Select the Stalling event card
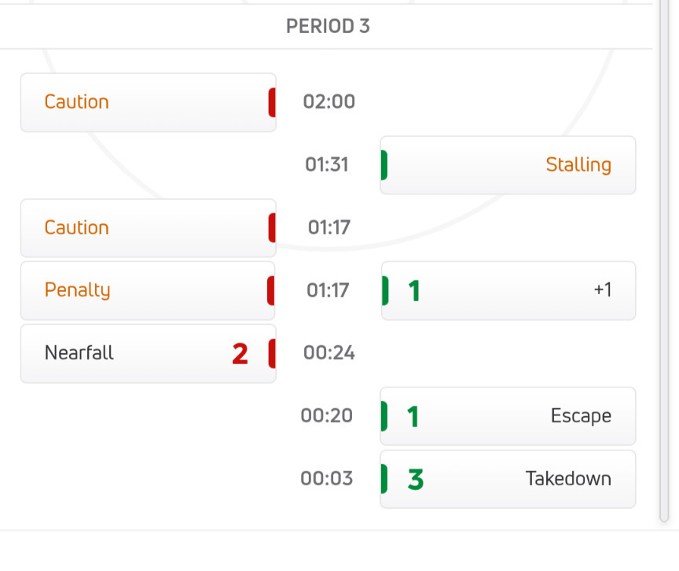Screen dimensions: 679x571 pyautogui.click(x=508, y=165)
